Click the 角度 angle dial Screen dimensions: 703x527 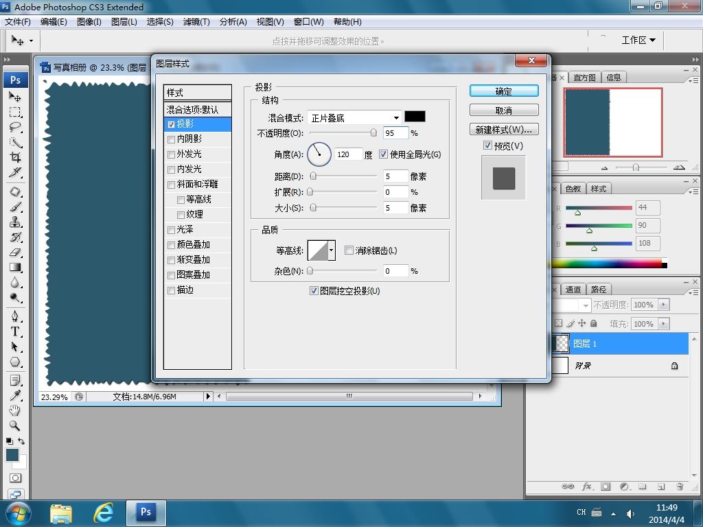point(319,154)
